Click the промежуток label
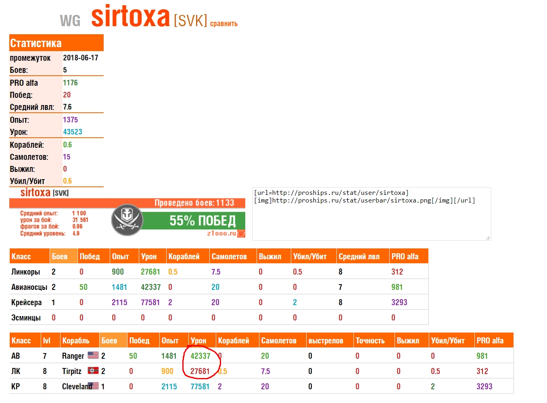Viewport: 547px width, 403px height. (x=30, y=58)
